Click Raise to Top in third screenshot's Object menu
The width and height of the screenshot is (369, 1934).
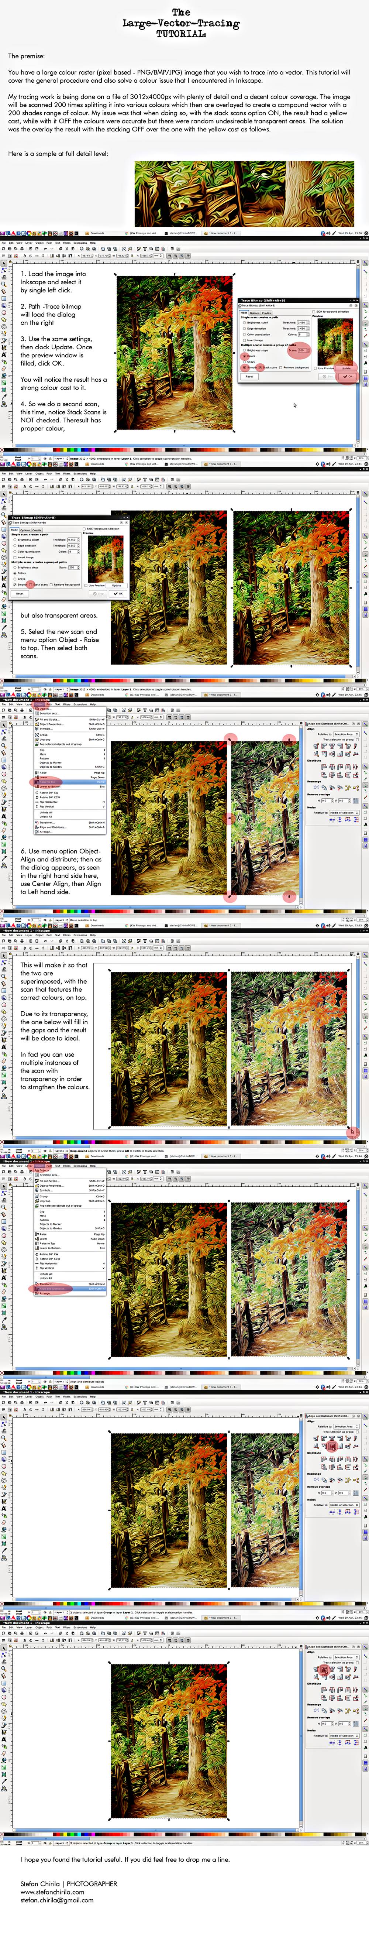[71, 782]
